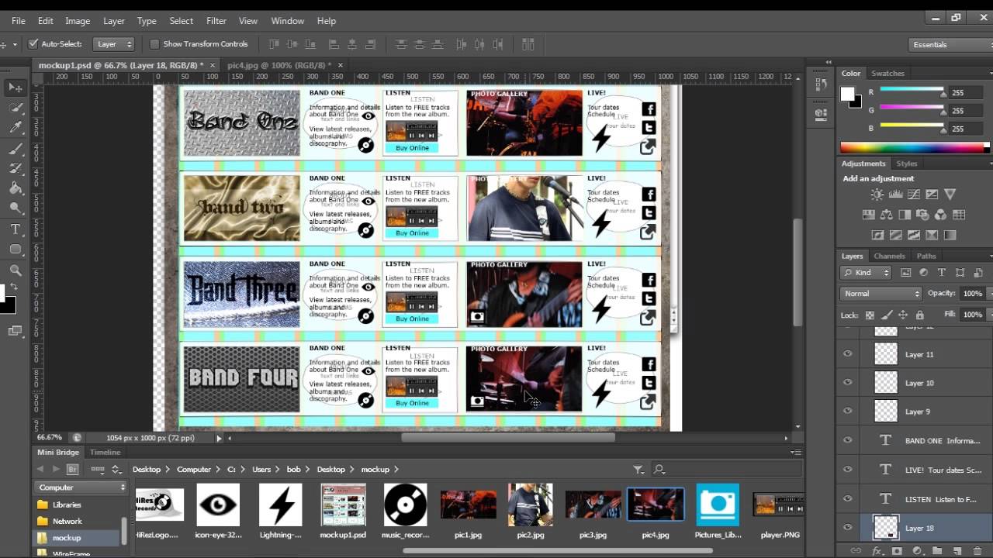Screen dimensions: 993x558
Task: Select the Zoom tool in the toolbox
Action: (x=16, y=270)
